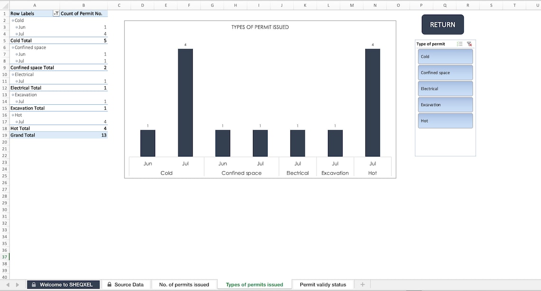The height and width of the screenshot is (291, 541).
Task: Toggle multi-select icon in Type of permit slicer
Action: 459,44
